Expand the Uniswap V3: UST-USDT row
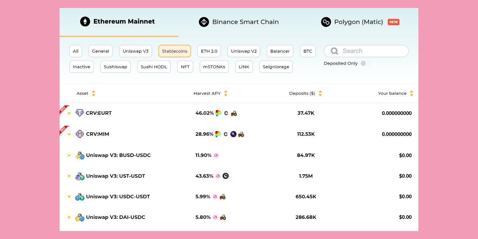Viewport: 478px width, 239px height. [69, 176]
